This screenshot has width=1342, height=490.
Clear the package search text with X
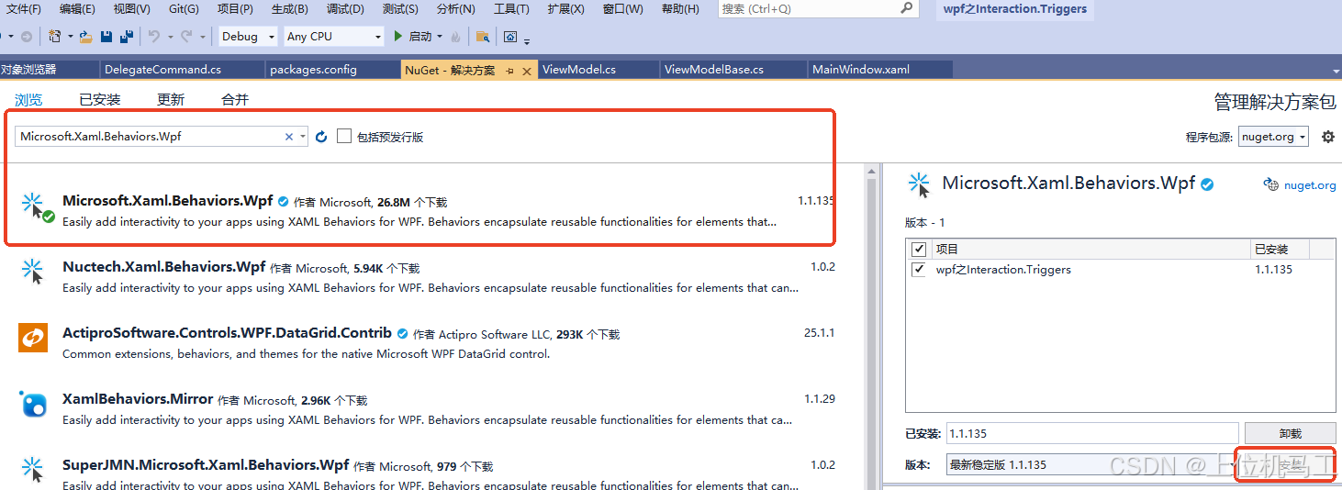coord(289,137)
